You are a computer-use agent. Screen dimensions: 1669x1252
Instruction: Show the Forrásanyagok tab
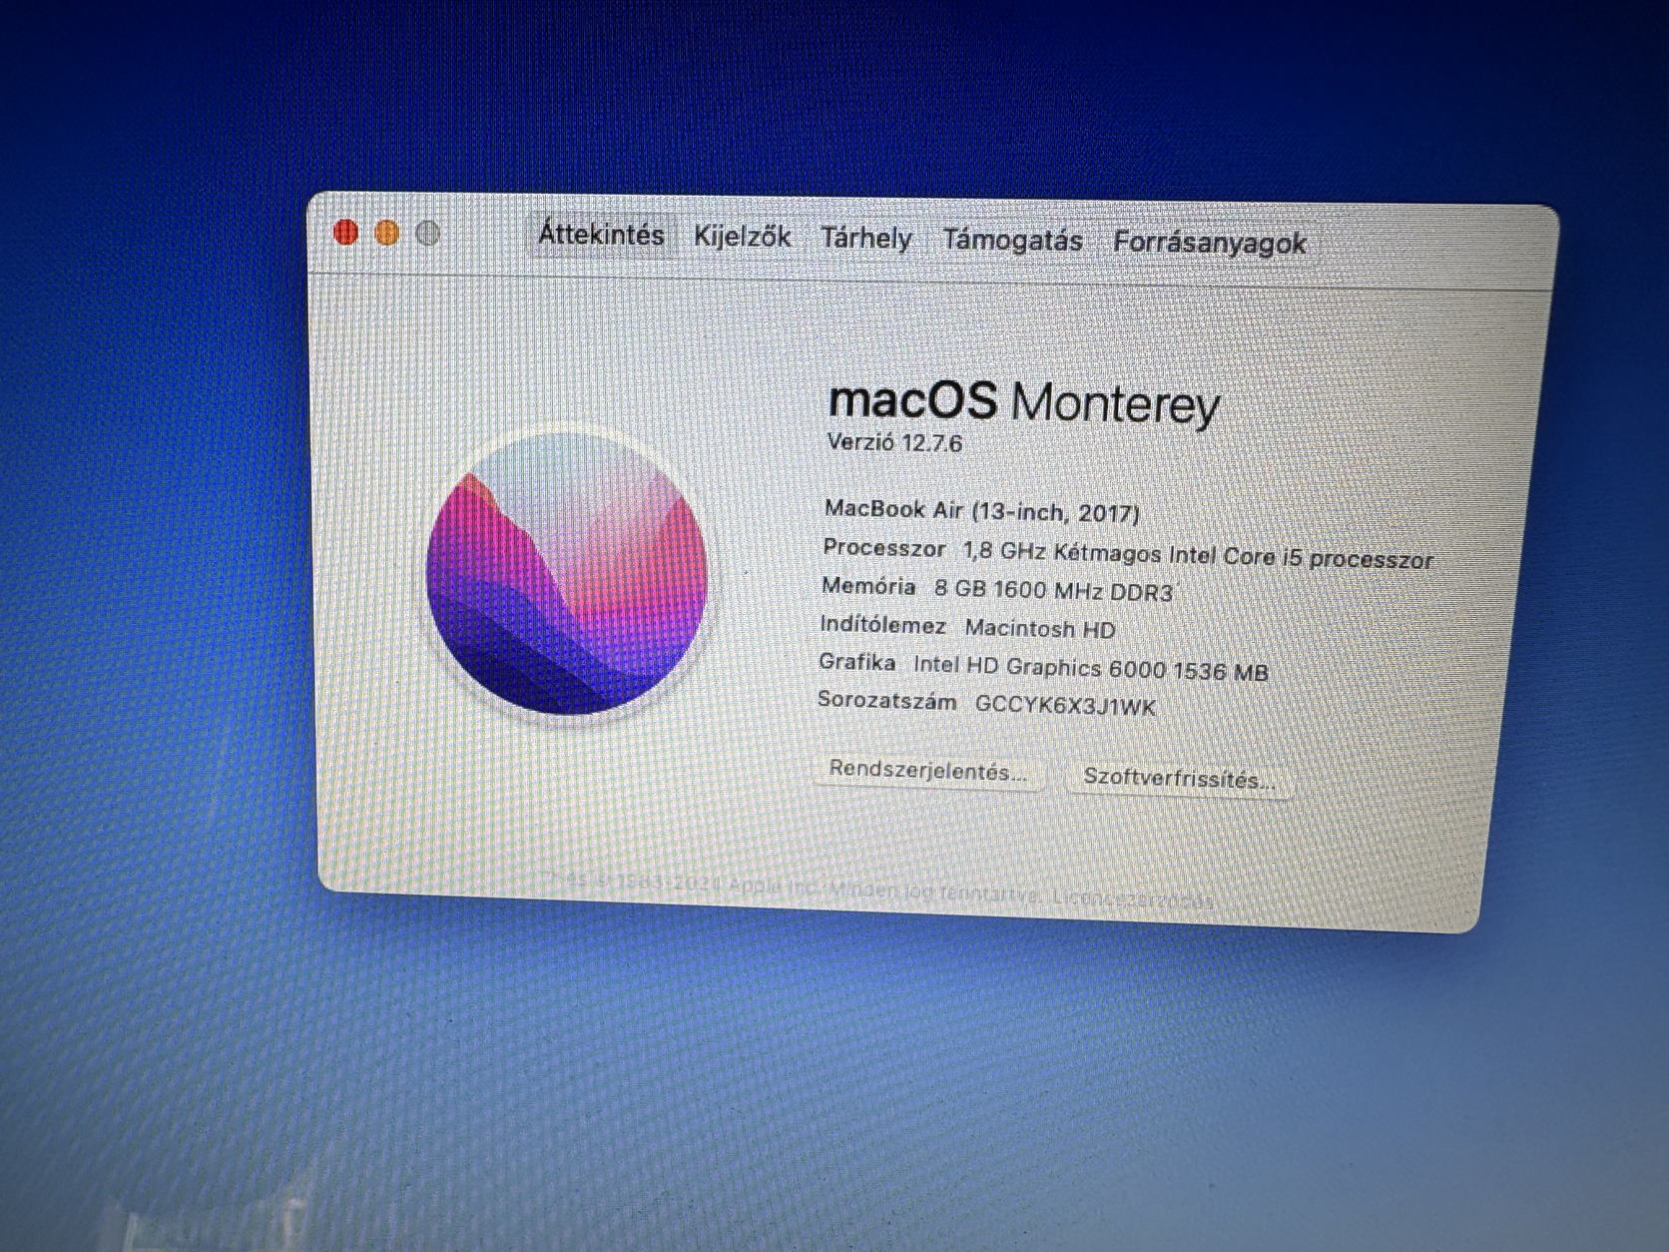pos(1209,243)
